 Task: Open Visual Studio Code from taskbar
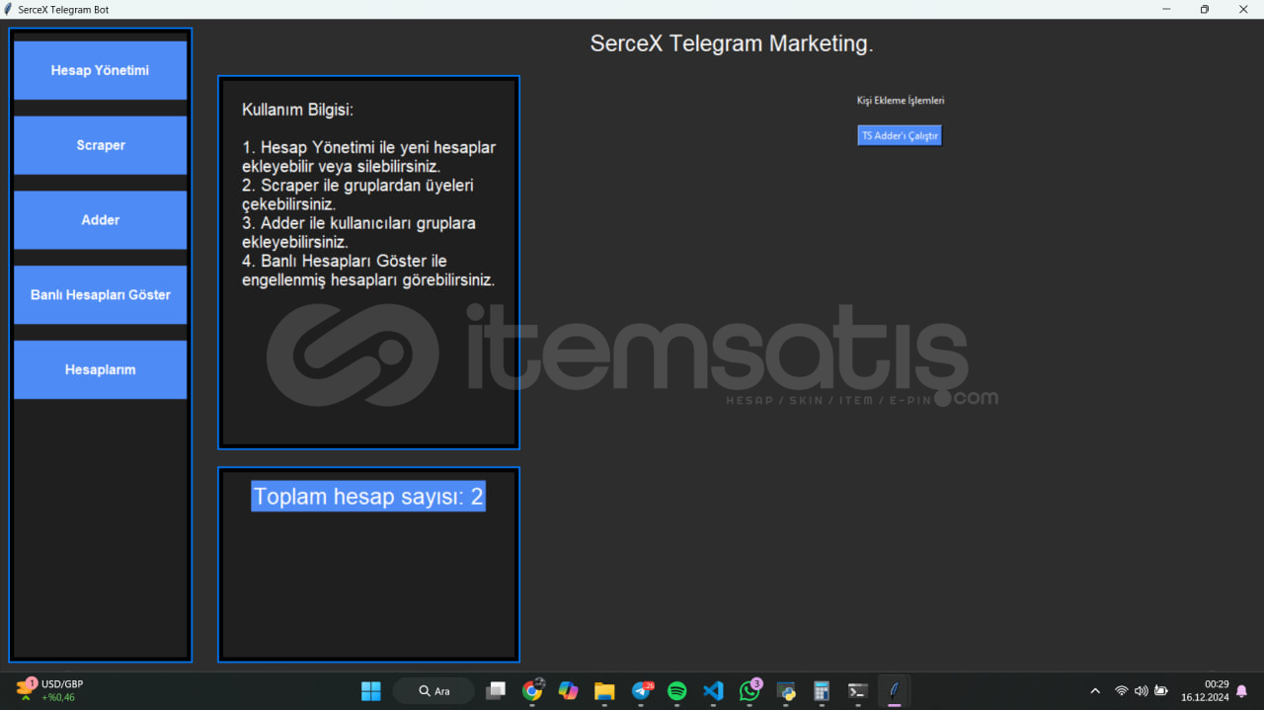(713, 691)
